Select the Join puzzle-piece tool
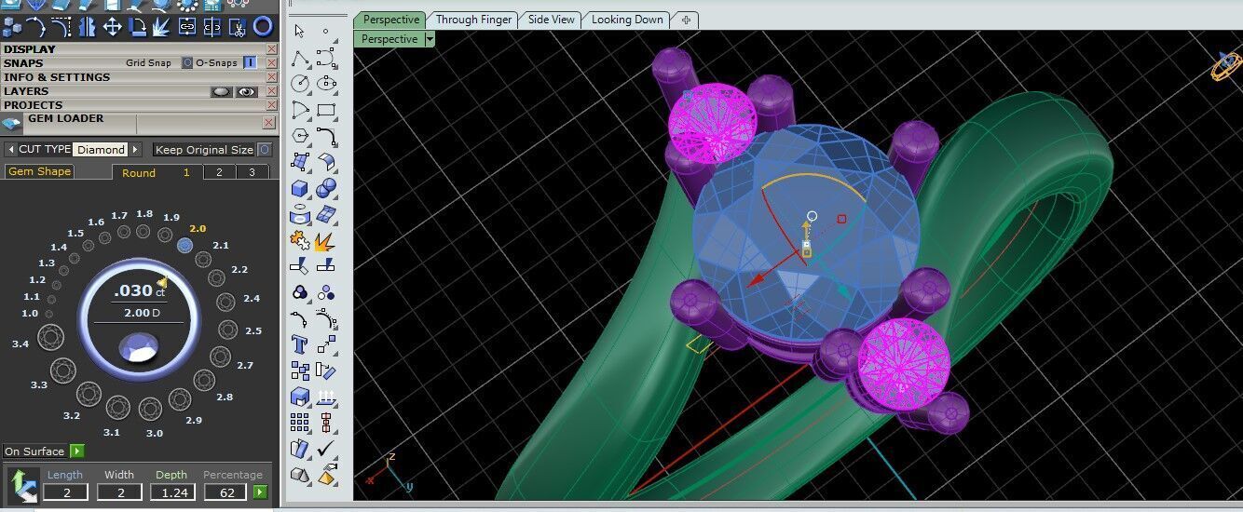 tap(300, 241)
